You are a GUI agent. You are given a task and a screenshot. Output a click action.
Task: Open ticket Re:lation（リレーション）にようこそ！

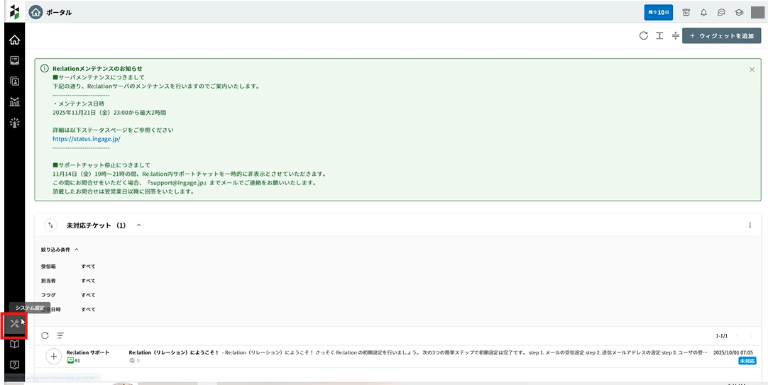coord(174,352)
